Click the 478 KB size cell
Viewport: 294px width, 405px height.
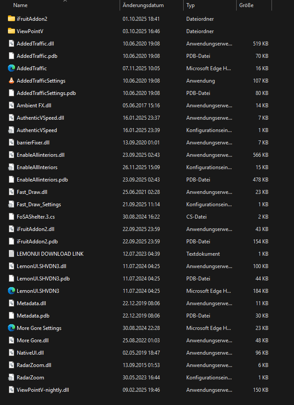(260, 179)
